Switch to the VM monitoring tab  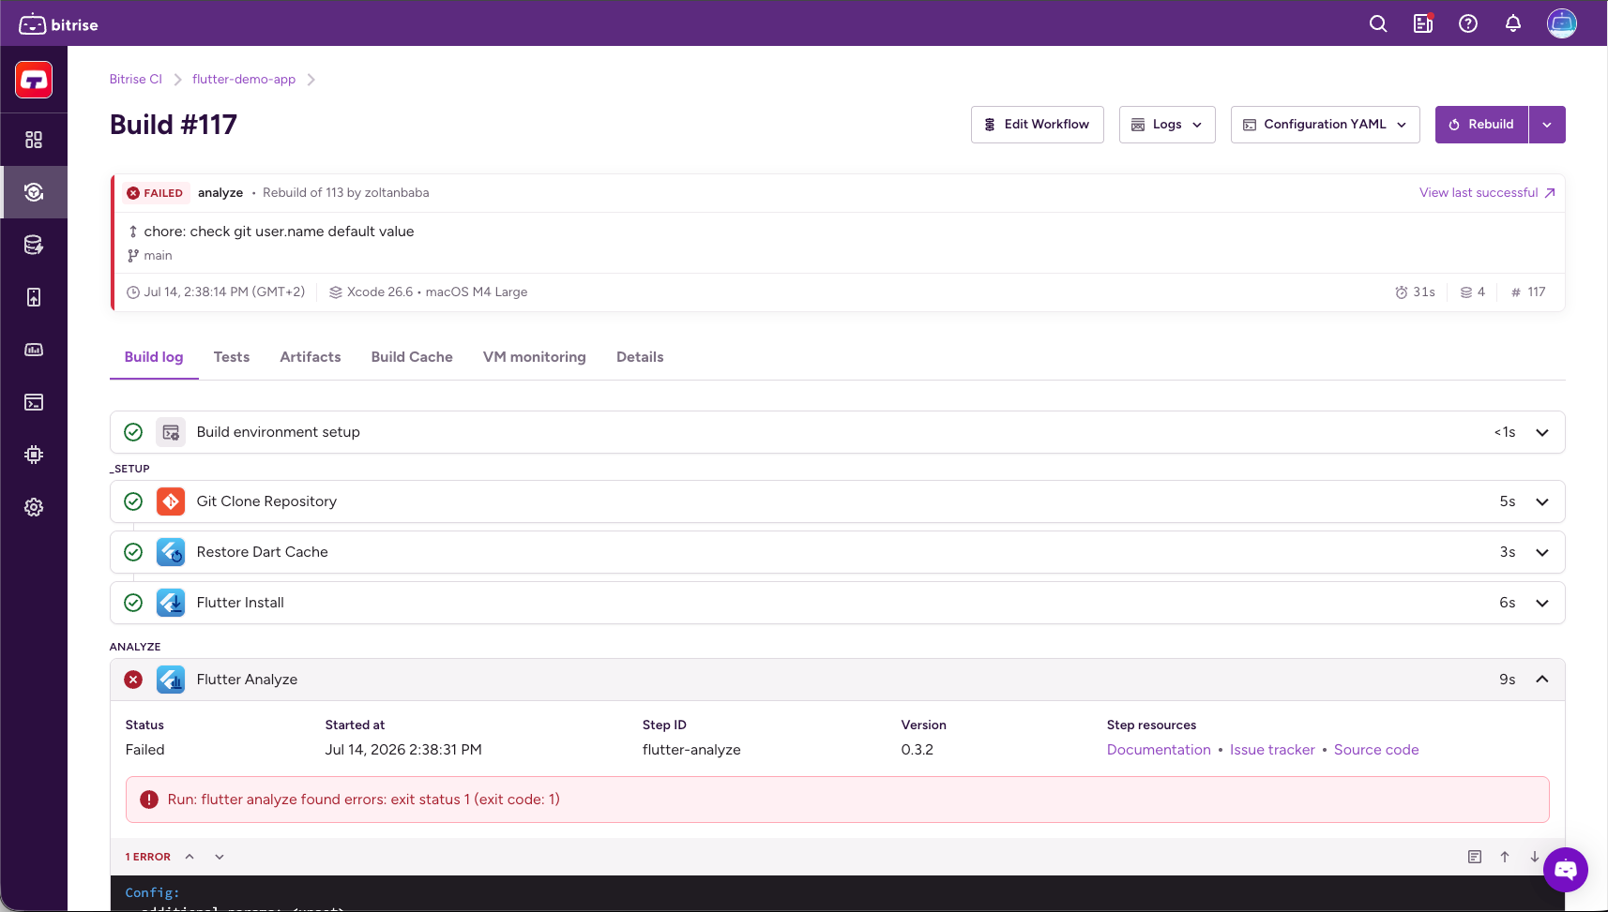point(535,357)
